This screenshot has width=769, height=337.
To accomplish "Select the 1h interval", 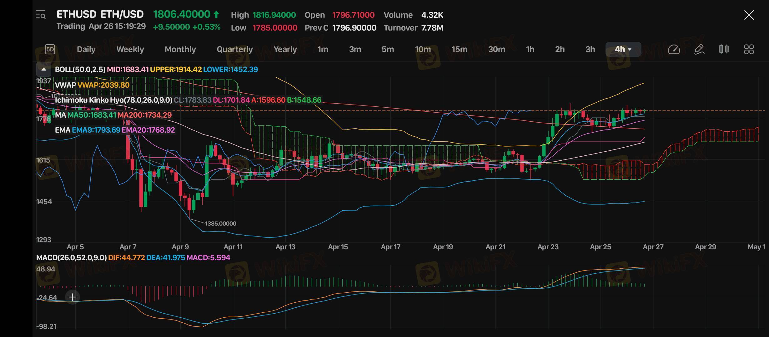I will coord(530,49).
